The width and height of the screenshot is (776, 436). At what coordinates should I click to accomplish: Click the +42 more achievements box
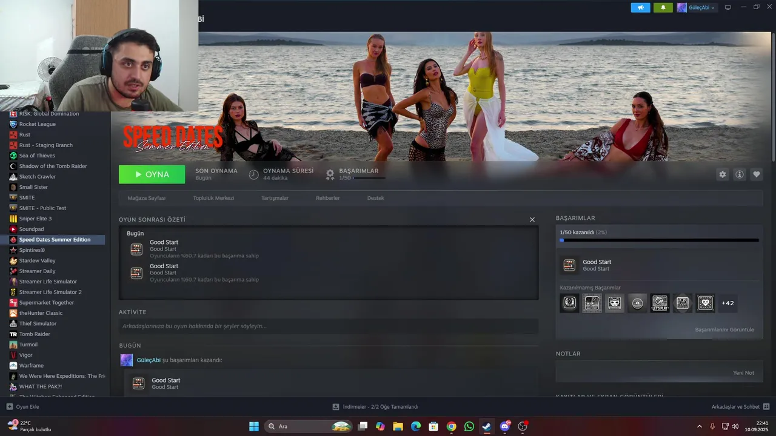727,303
